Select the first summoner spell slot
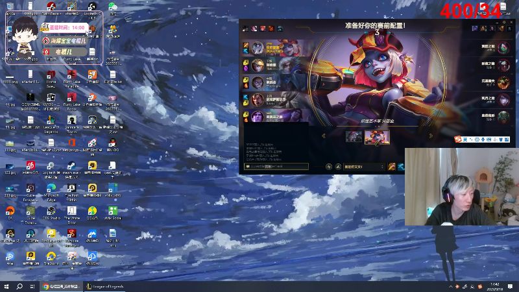Screen dimensions: 519x292 392,167
